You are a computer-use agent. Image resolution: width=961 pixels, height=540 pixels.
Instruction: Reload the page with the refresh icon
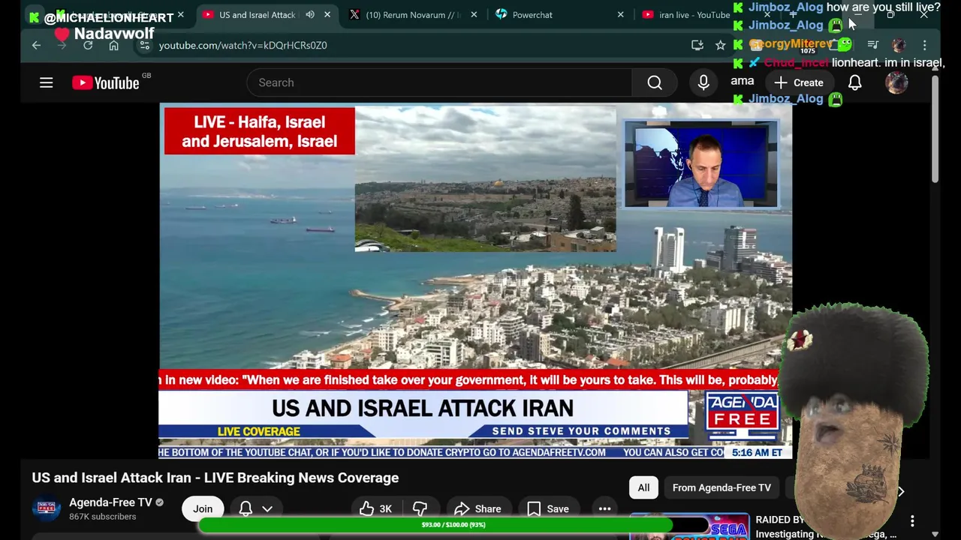[88, 45]
